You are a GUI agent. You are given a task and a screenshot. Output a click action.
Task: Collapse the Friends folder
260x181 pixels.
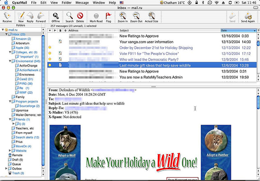pyautogui.click(x=10, y=119)
